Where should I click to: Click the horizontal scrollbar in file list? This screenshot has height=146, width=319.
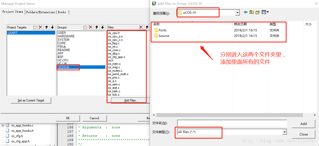tap(230, 115)
